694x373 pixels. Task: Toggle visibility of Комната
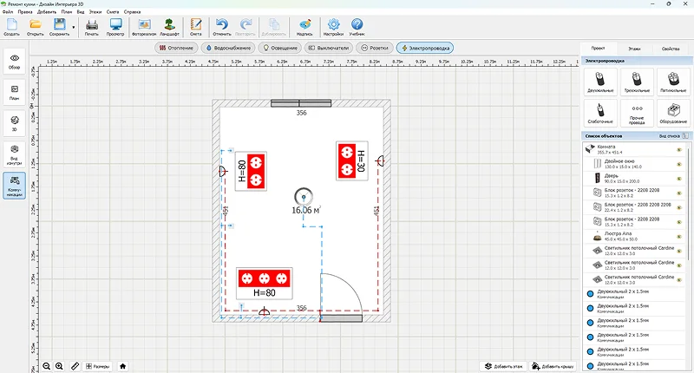click(x=679, y=150)
